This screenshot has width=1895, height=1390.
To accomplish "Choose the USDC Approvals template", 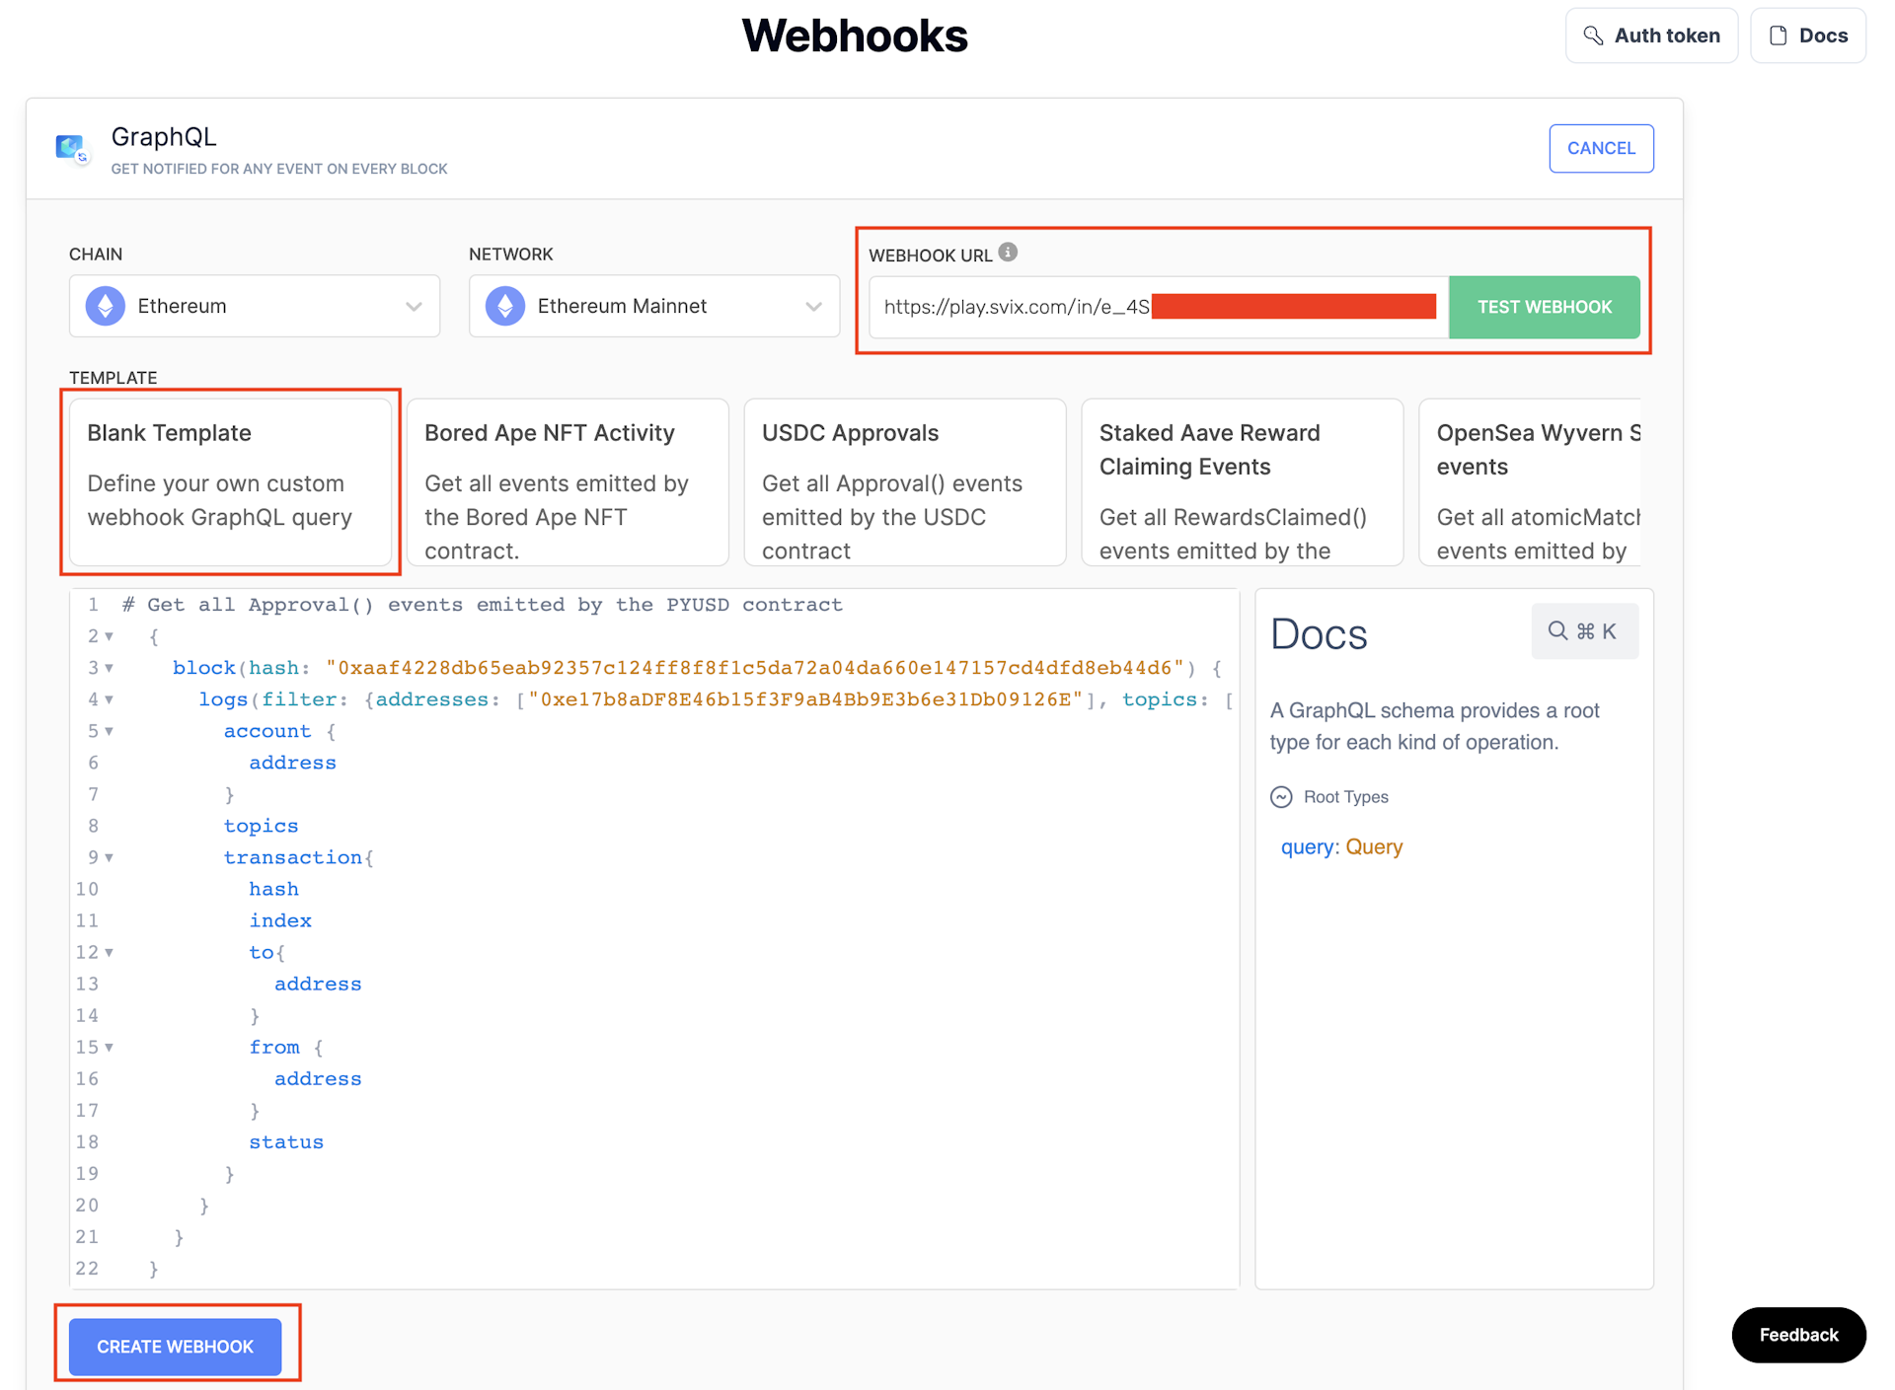I will (904, 481).
